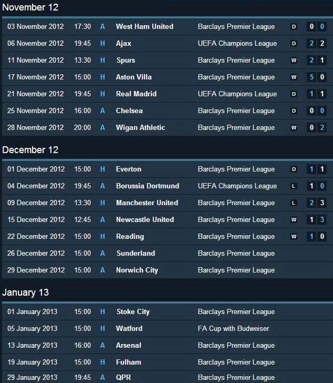
Task: Click the D result badge for Ajax match
Action: pyautogui.click(x=294, y=44)
